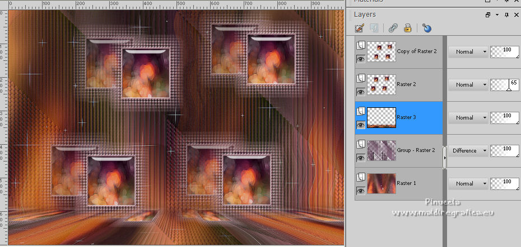Click layer type icon of Group - Raster 2

[x=361, y=144]
